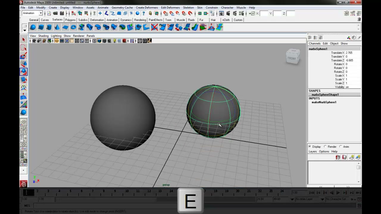Screen dimensions: 381x214
Task: Open the shelf tab selector above the arrow
Action: 25,26
